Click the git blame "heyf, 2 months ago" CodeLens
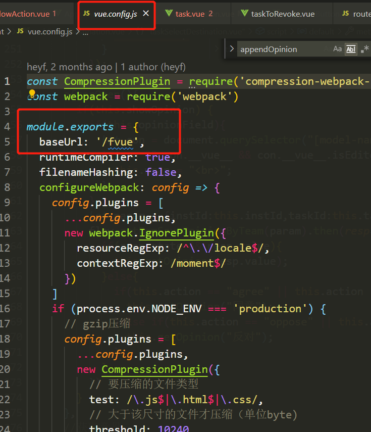This screenshot has height=432, width=371. pyautogui.click(x=69, y=67)
